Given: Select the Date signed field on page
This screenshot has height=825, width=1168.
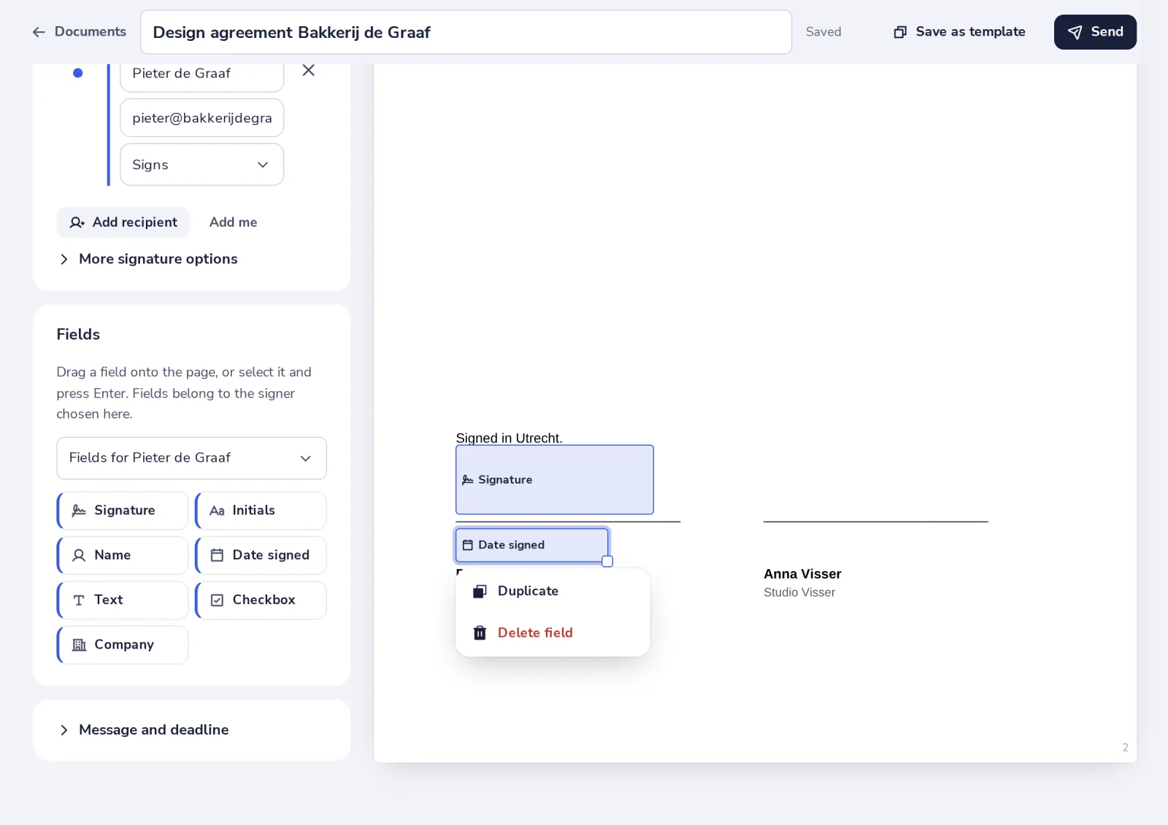Looking at the screenshot, I should [531, 545].
